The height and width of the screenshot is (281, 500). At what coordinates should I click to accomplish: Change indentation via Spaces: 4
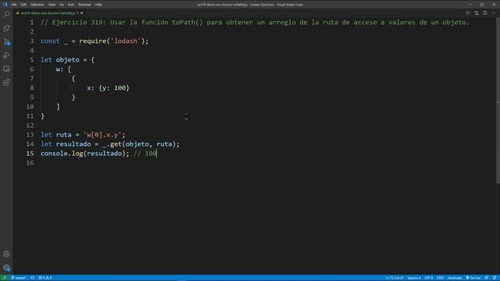414,278
